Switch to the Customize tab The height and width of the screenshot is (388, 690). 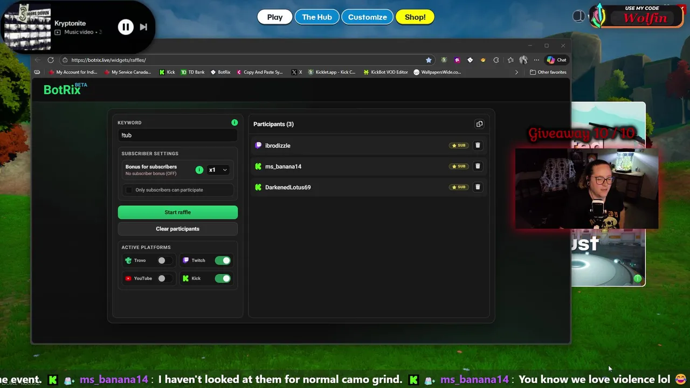pos(367,17)
